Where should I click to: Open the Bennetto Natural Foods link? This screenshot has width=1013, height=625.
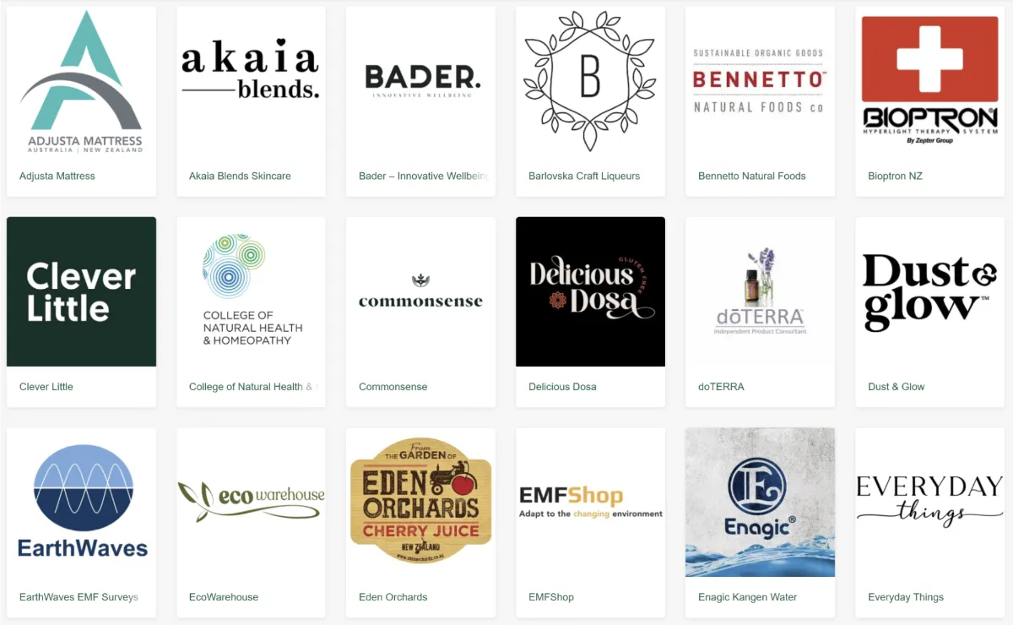pos(751,176)
